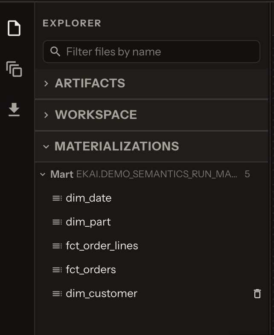This screenshot has height=335, width=274.
Task: Expand the WORKSPACE section chevron
Action: tap(46, 115)
